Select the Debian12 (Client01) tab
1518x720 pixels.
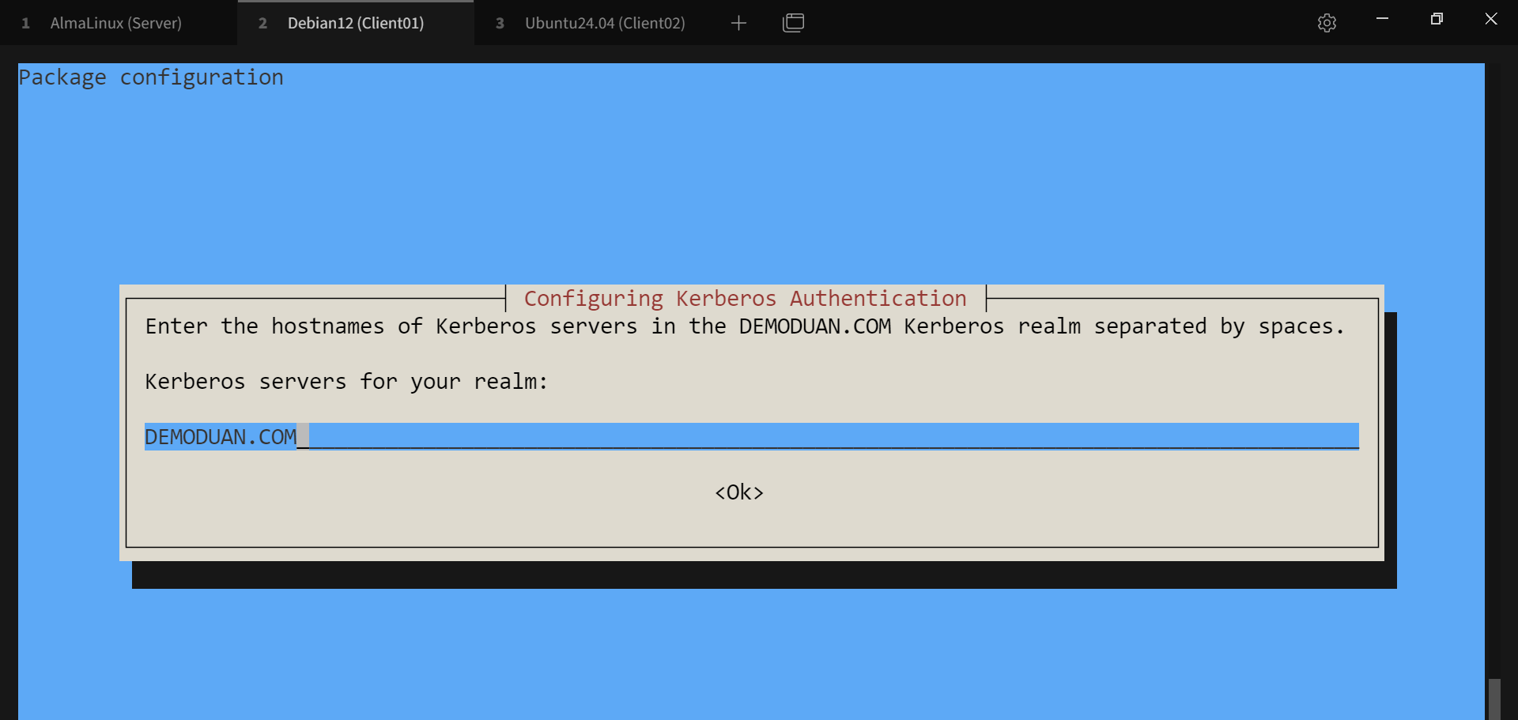(356, 23)
